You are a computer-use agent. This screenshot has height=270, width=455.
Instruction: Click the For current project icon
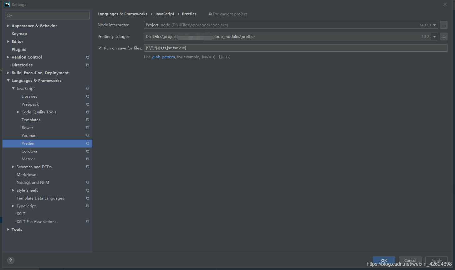coord(210,14)
